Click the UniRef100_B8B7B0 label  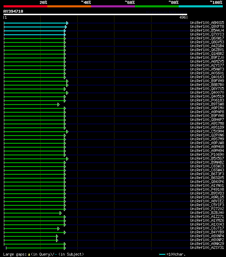(x=207, y=85)
